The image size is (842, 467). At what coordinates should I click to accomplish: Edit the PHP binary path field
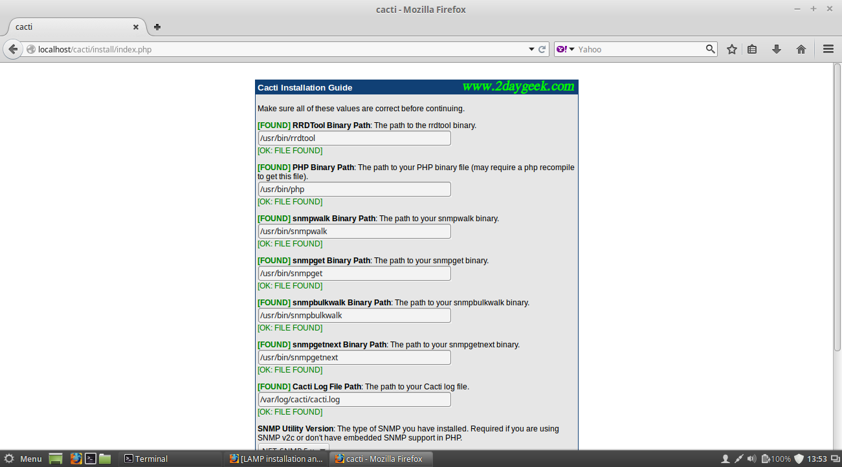pyautogui.click(x=355, y=190)
